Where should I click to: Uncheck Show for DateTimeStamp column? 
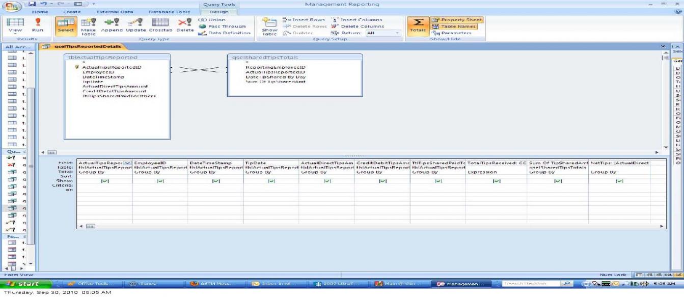coord(215,181)
